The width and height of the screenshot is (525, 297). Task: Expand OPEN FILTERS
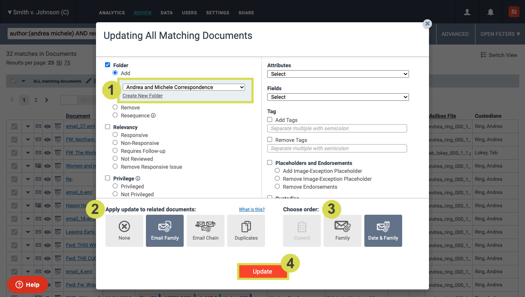point(500,34)
